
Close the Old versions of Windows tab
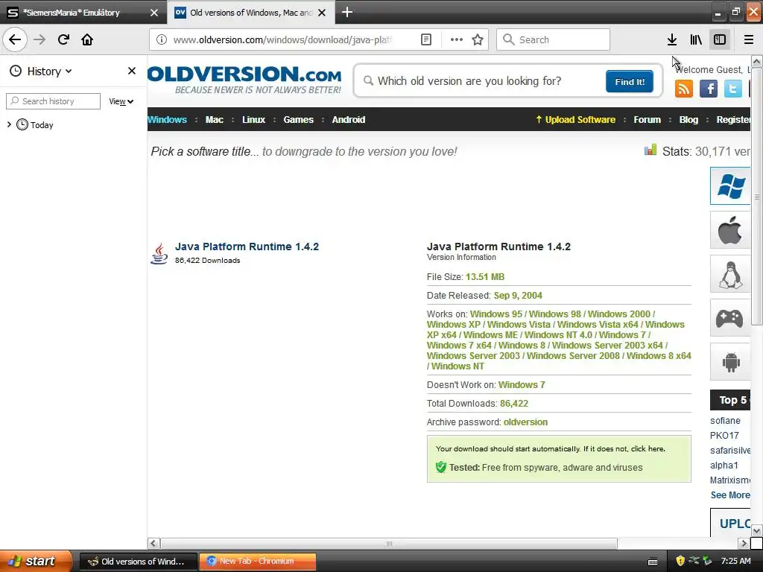pos(322,13)
